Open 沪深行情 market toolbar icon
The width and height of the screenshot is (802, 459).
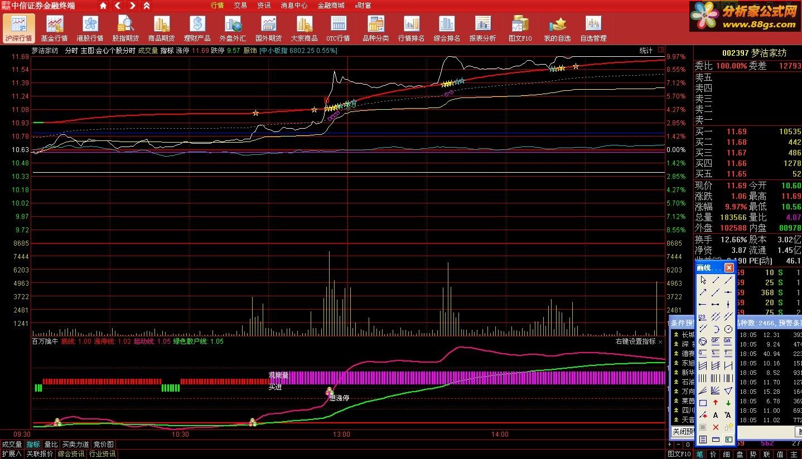pos(19,28)
